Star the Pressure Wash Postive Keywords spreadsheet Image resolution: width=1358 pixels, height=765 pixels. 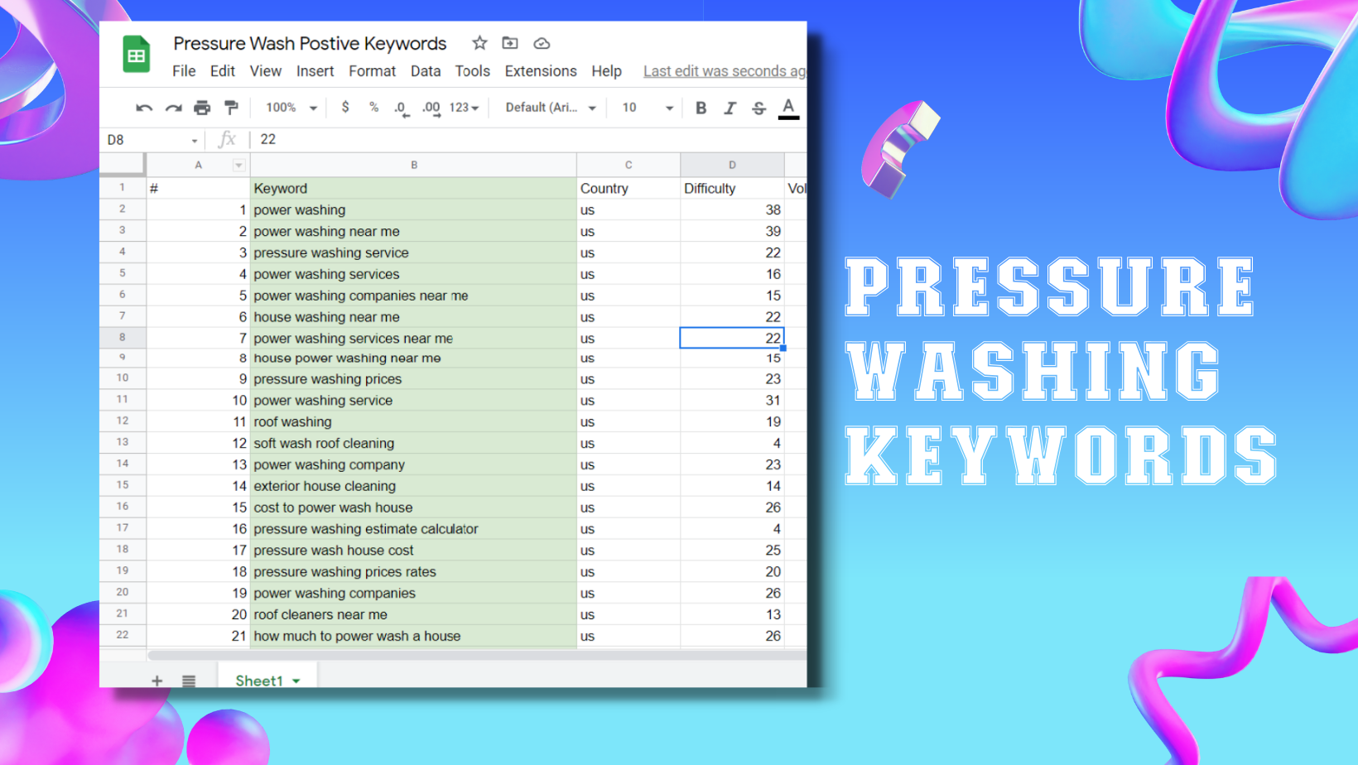tap(479, 43)
